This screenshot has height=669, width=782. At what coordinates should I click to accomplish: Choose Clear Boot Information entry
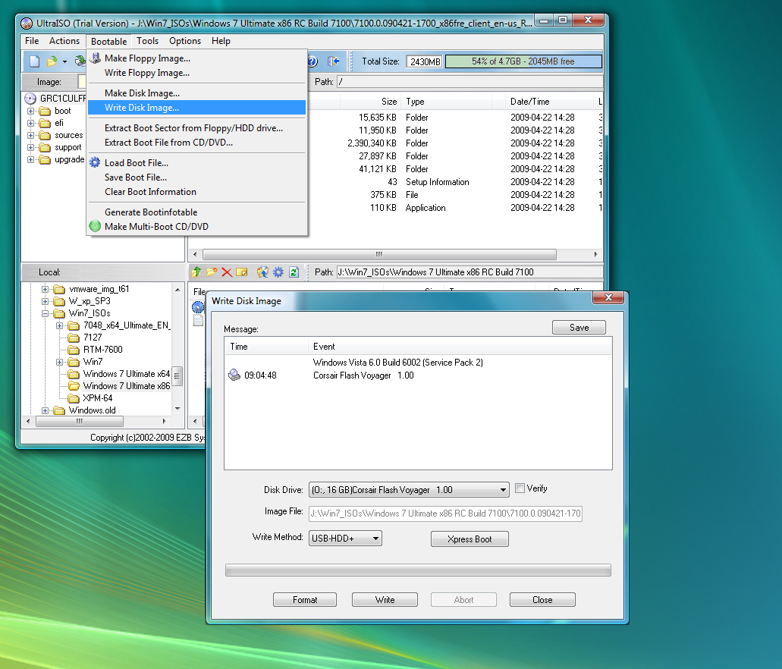point(197,192)
